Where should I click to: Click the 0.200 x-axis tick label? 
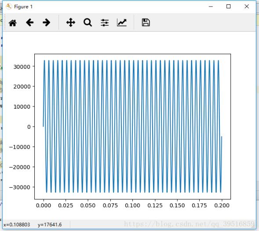pos(222,206)
